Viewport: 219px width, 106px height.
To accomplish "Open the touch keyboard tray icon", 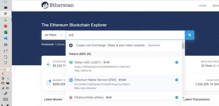I will 6,99.
